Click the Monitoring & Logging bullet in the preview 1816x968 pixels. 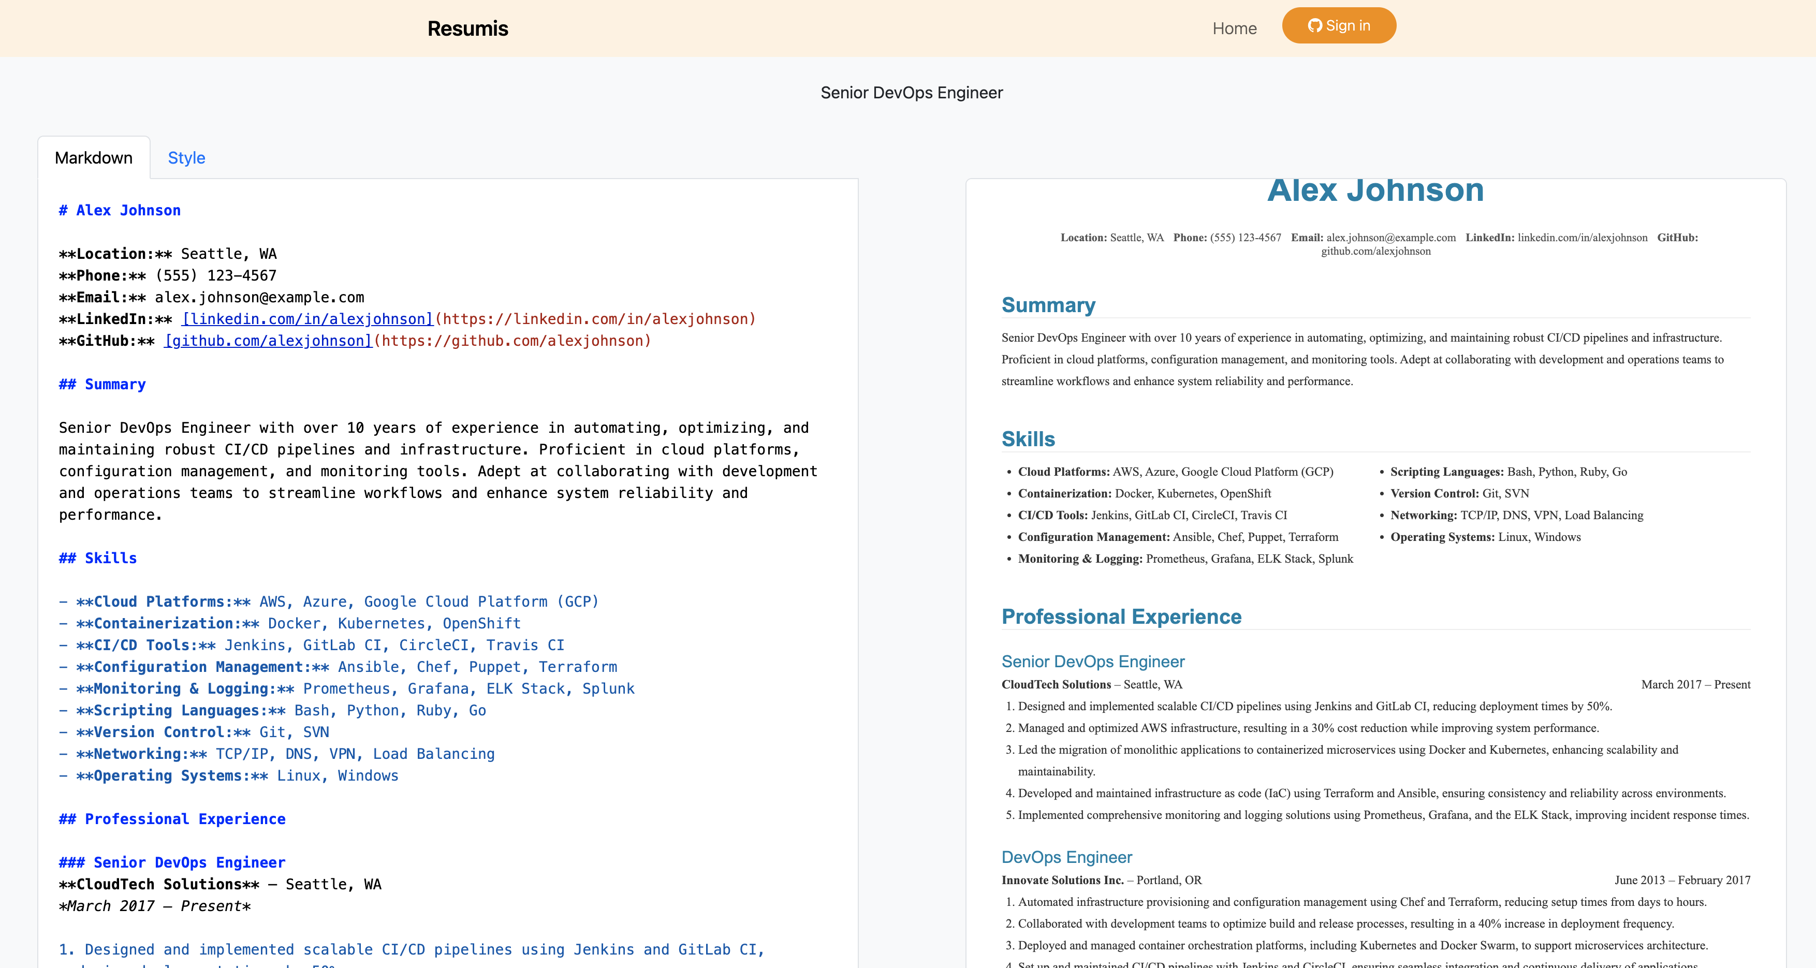pyautogui.click(x=1185, y=559)
